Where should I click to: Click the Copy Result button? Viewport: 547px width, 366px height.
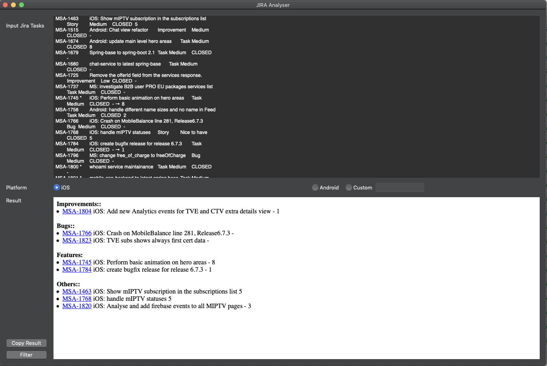coord(26,343)
